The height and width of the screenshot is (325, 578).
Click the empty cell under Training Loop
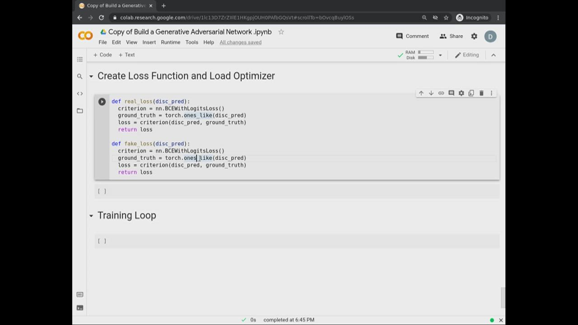click(x=297, y=241)
